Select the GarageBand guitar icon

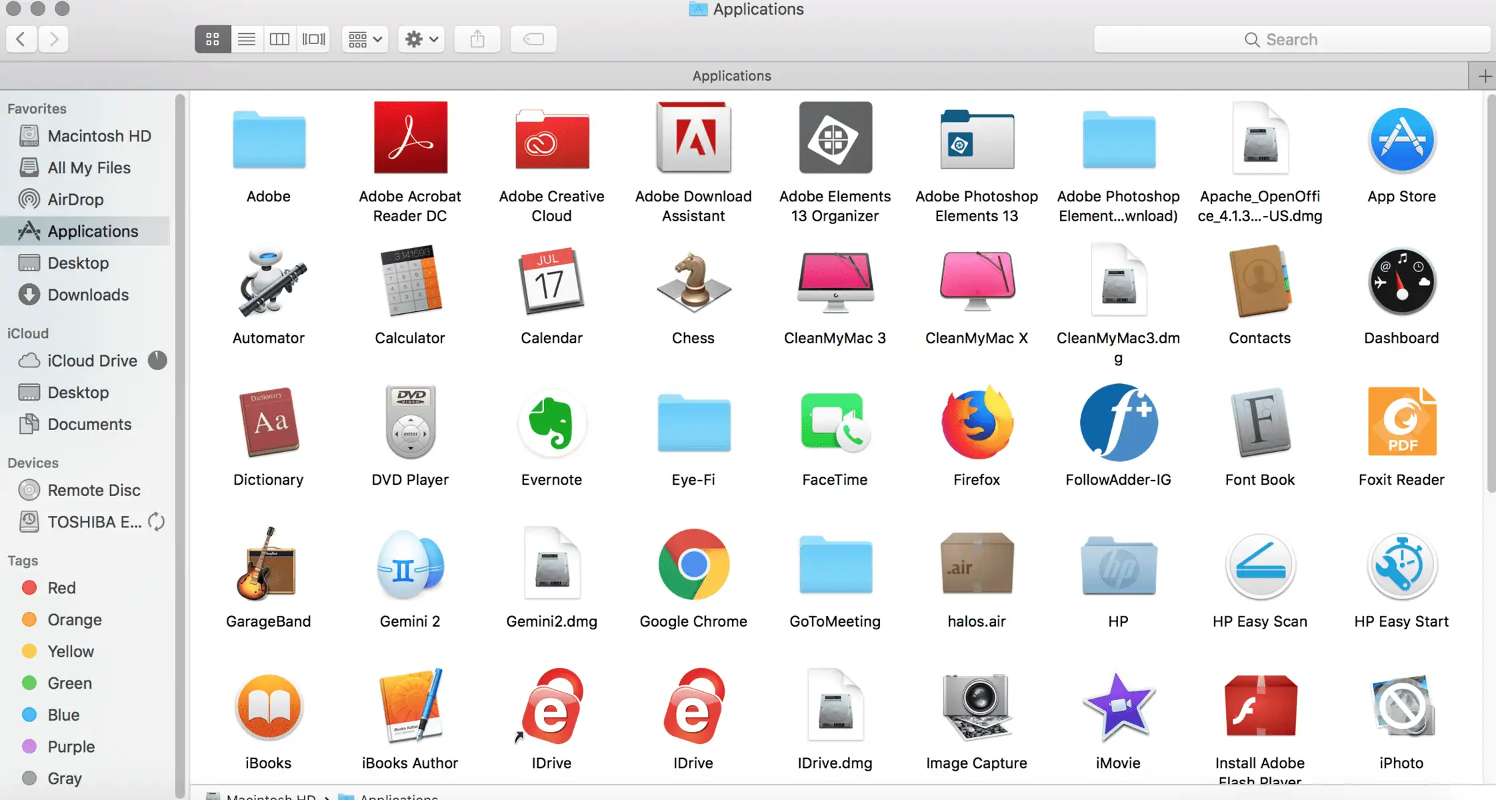pos(267,564)
